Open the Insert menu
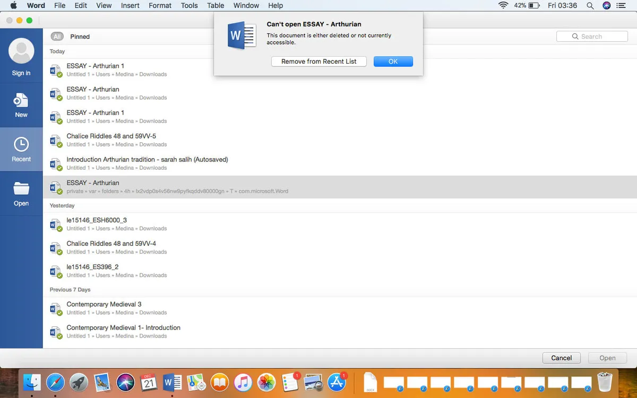 coord(130,5)
